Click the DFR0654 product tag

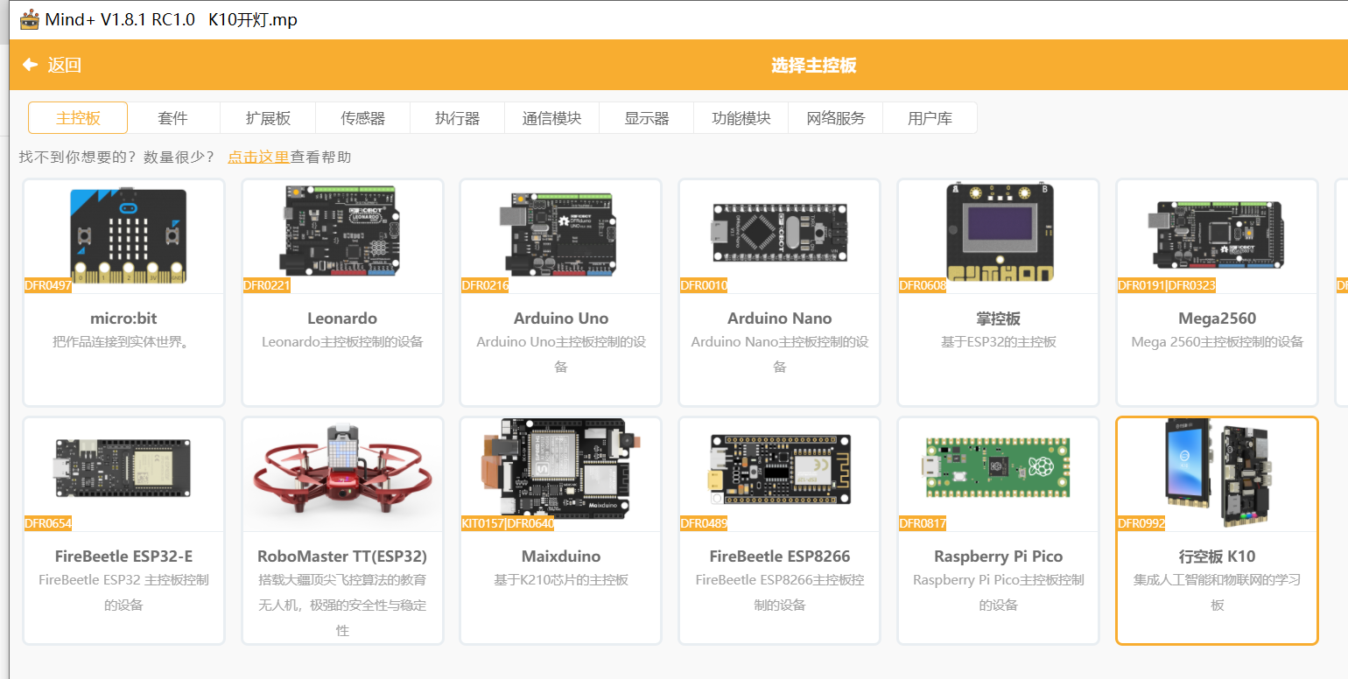click(48, 523)
